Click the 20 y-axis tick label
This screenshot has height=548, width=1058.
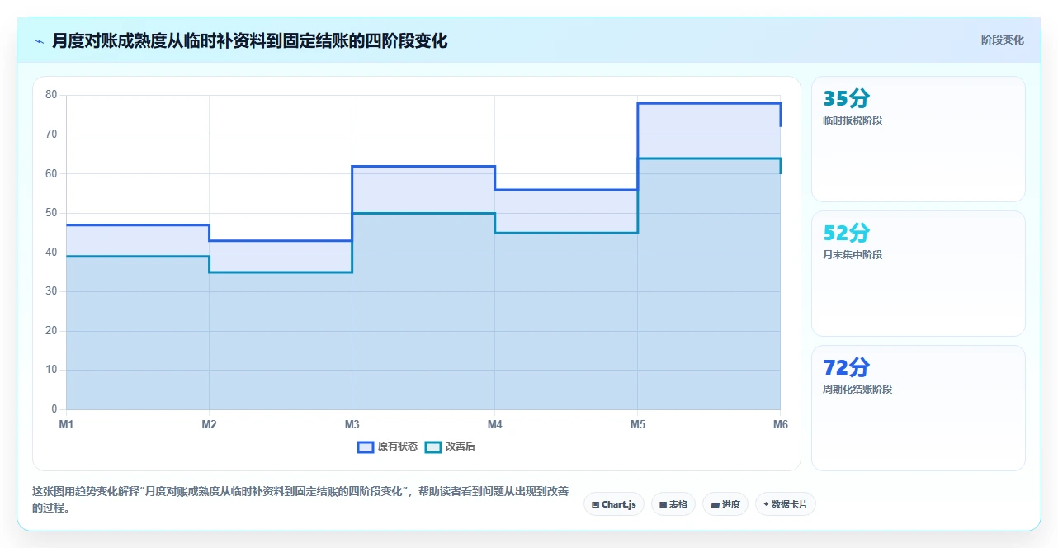pyautogui.click(x=51, y=331)
